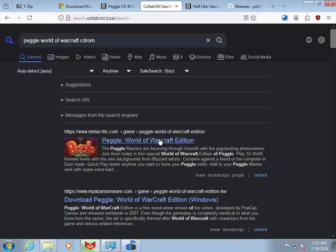
Task: Open Windows Media Player from taskbar
Action: click(69, 245)
